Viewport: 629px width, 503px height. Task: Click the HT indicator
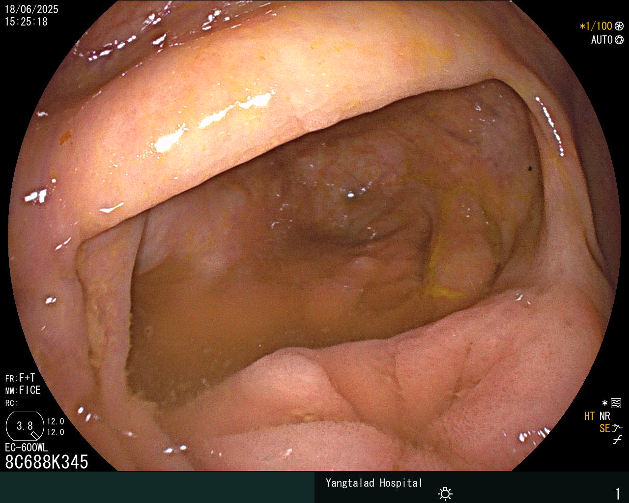589,416
